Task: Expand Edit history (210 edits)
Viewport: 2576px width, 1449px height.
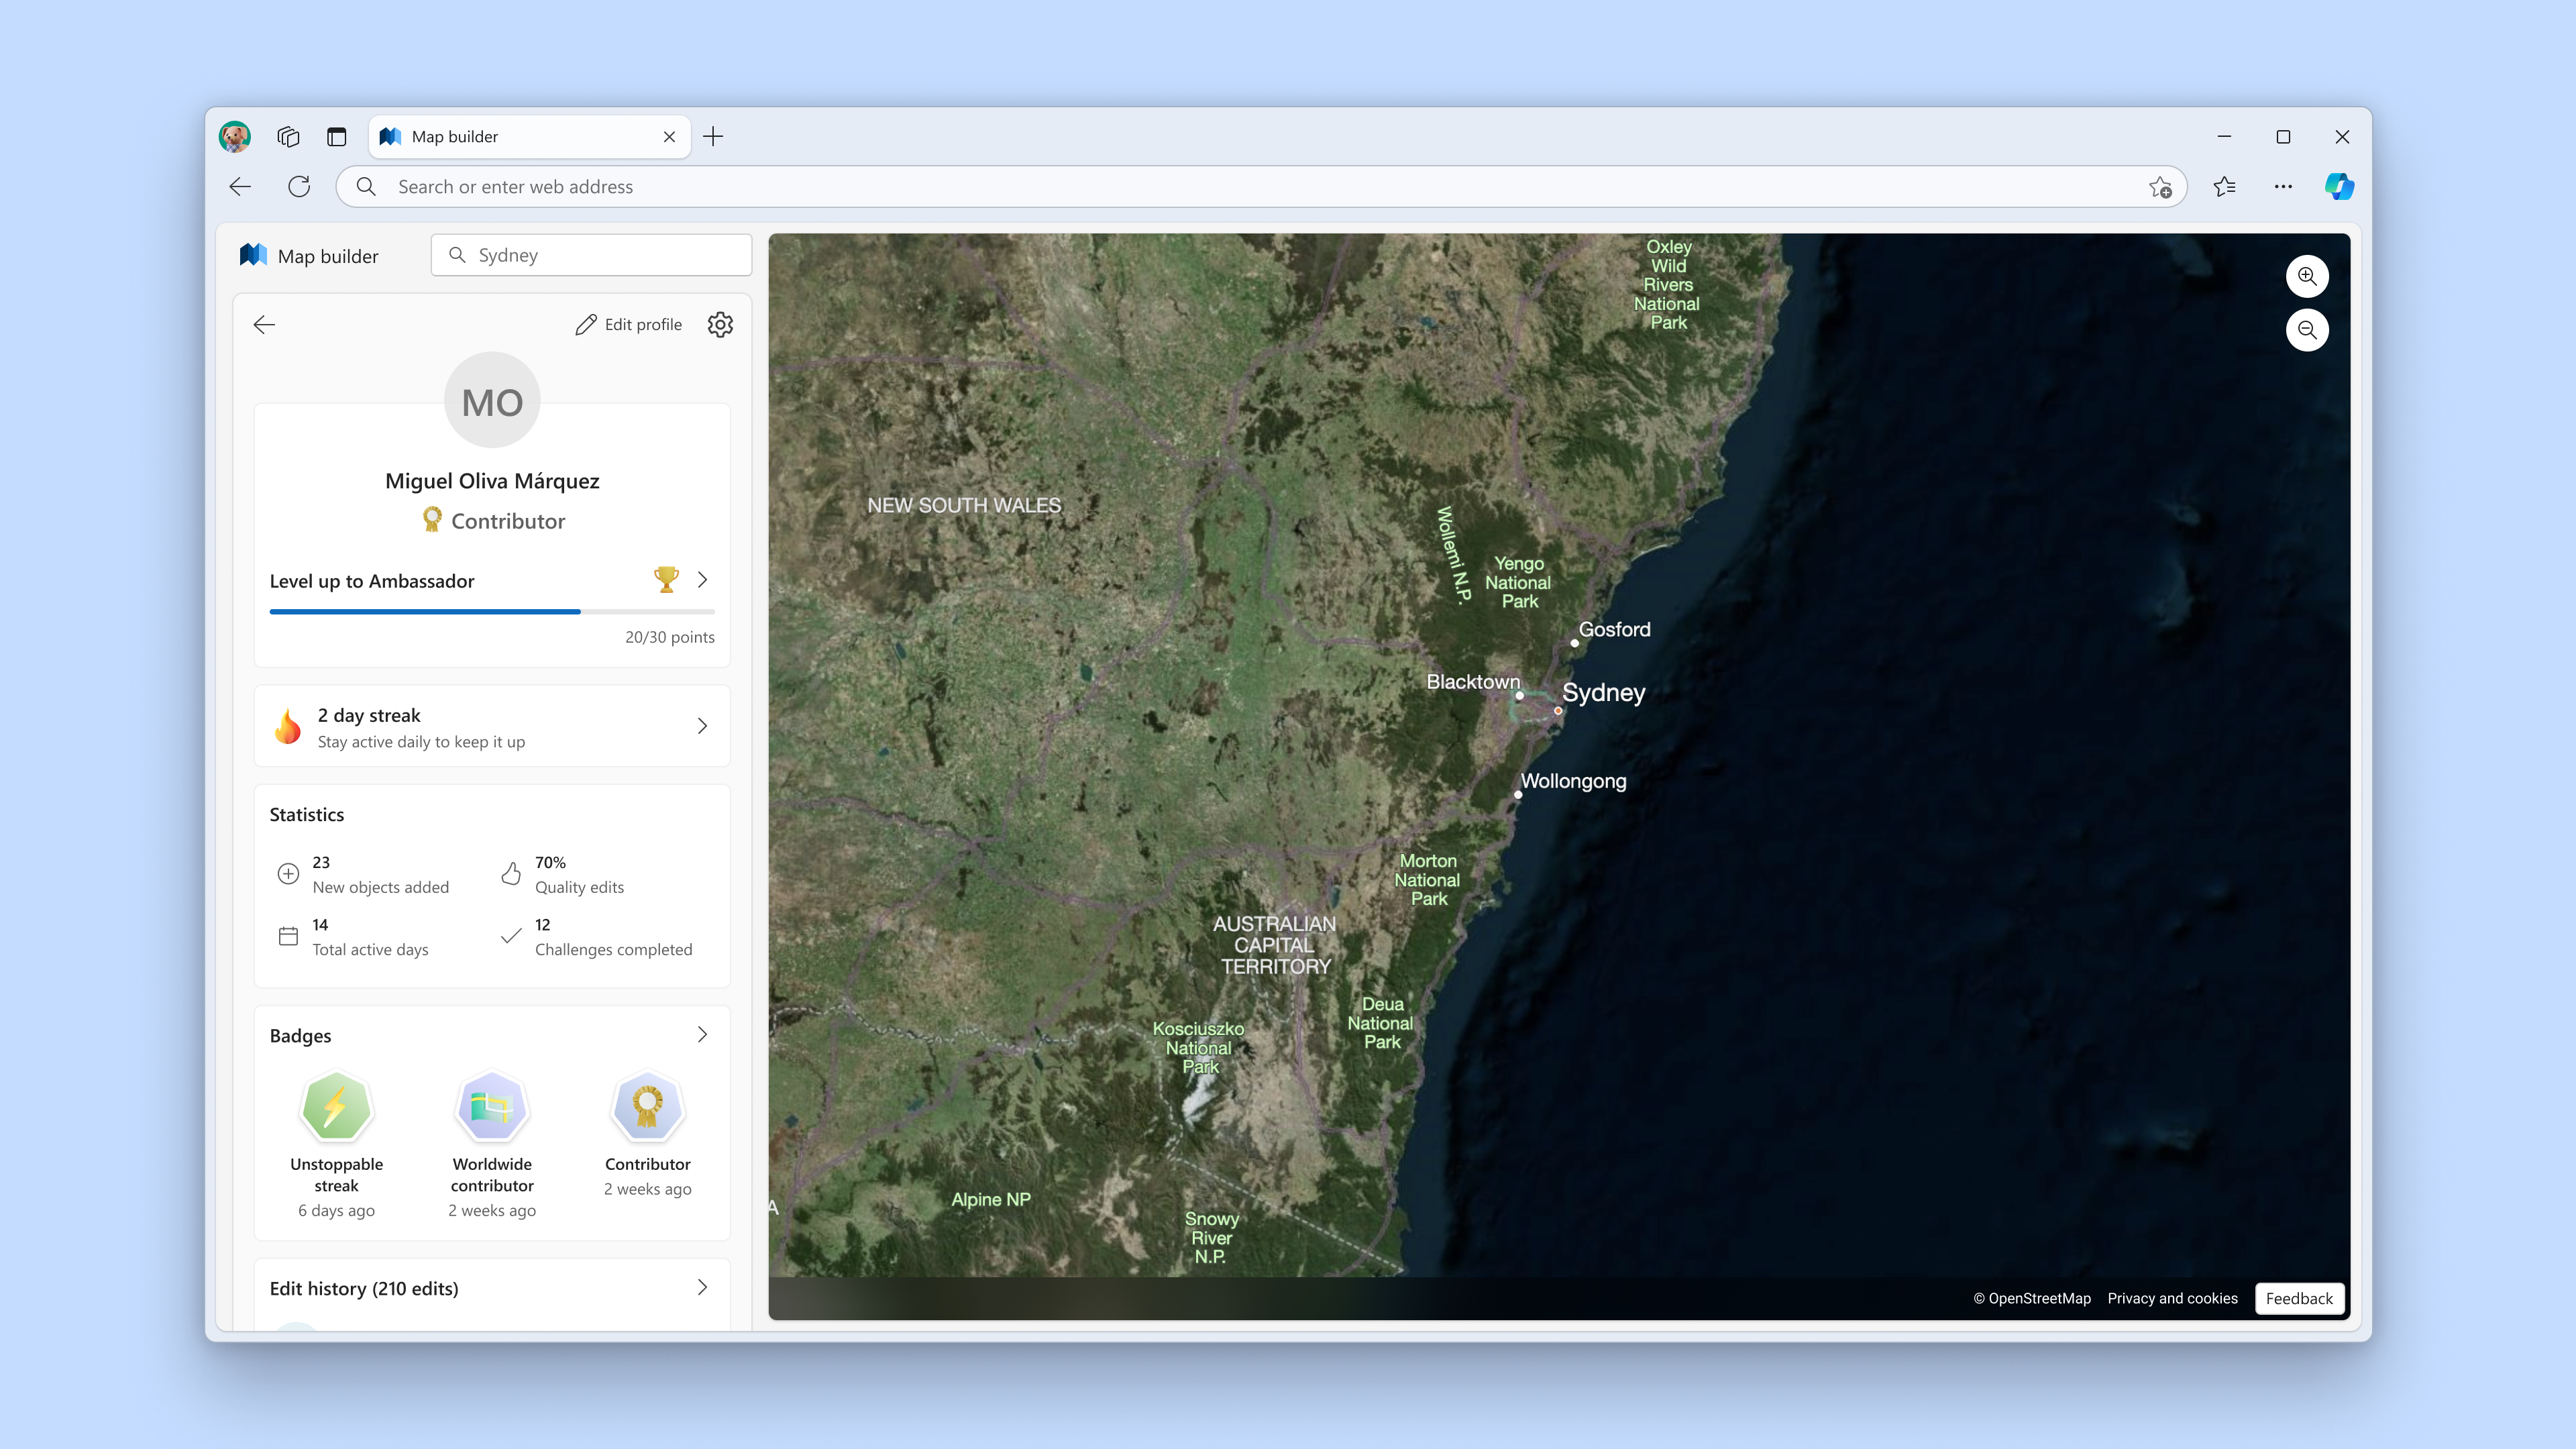Action: (702, 1288)
